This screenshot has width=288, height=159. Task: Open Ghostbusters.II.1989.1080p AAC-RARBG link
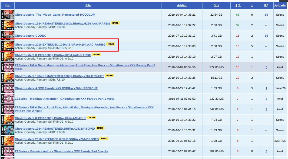(53, 55)
